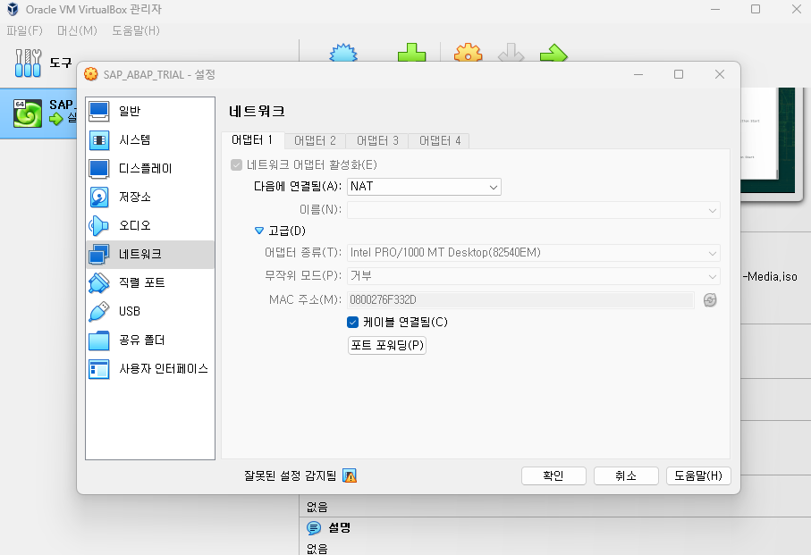811x555 pixels.
Task: Click the 설명 description speech bubble icon
Action: point(314,527)
